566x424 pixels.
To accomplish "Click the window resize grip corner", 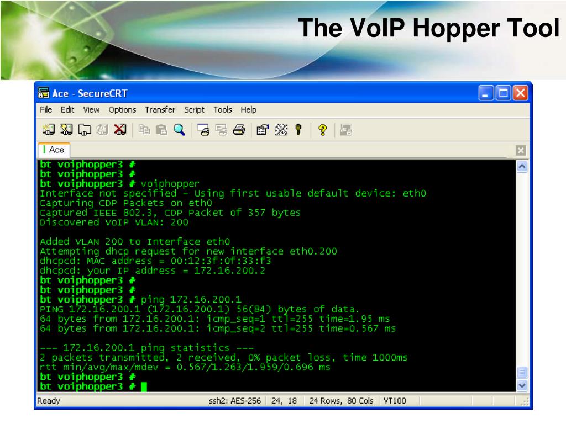I will pos(525,401).
